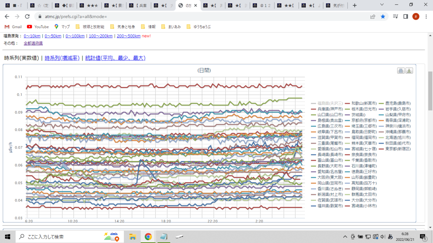
Task: Open the pen app icon in taskbar
Action: coord(180,237)
